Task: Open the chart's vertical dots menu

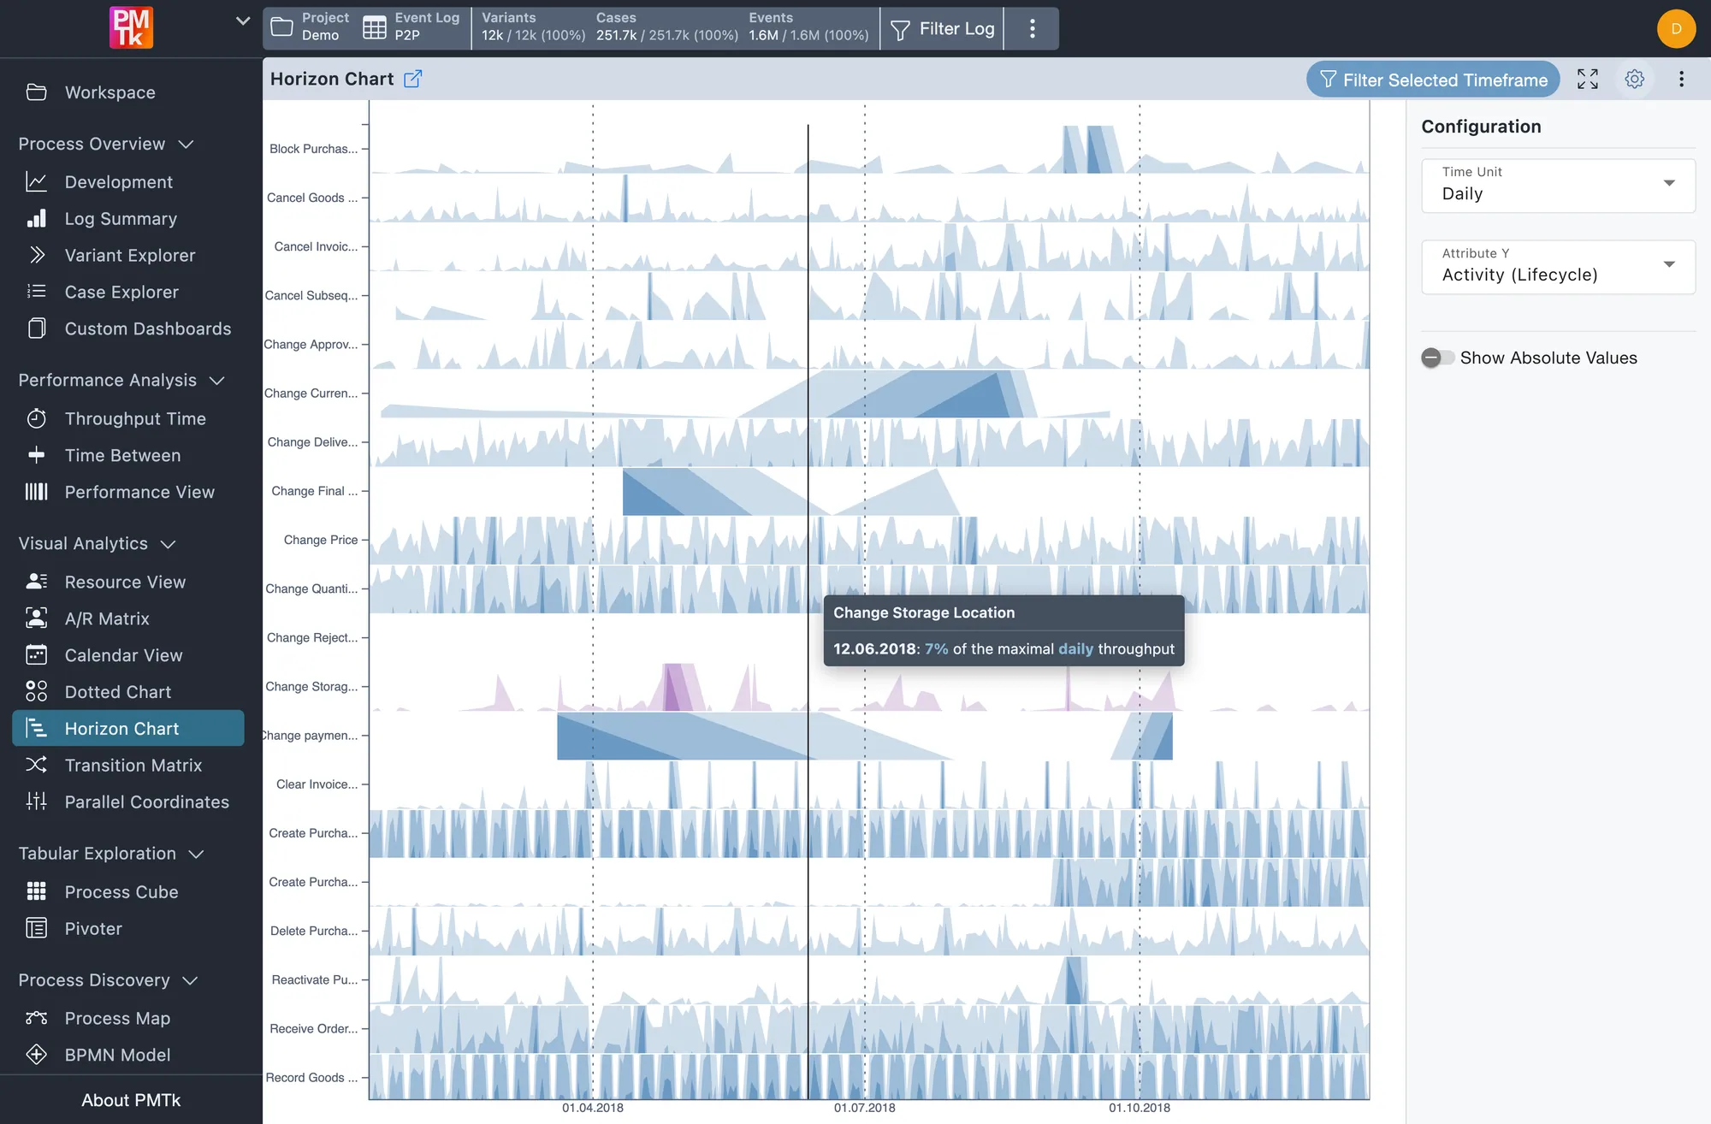Action: tap(1681, 80)
